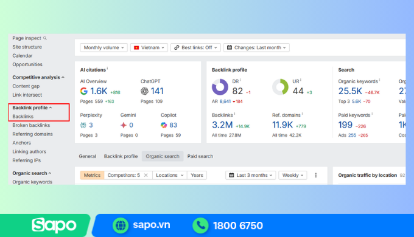Switch to the Paid search tab
The image size is (414, 237).
coord(200,156)
